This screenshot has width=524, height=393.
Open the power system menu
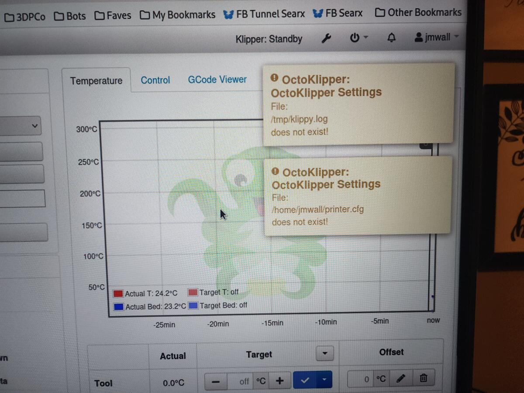point(358,38)
